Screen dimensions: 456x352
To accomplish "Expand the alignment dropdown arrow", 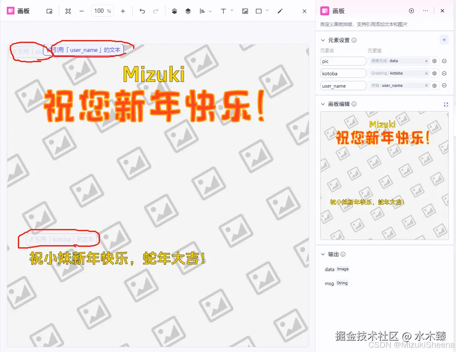I will (210, 11).
